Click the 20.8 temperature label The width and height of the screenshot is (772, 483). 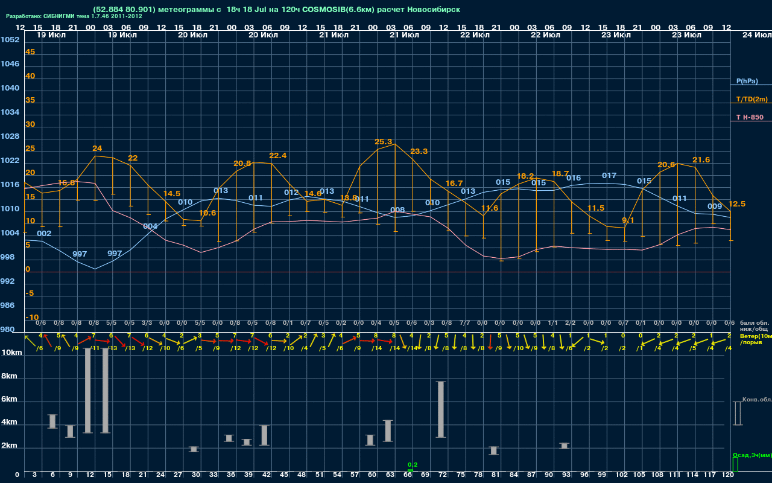pos(242,164)
